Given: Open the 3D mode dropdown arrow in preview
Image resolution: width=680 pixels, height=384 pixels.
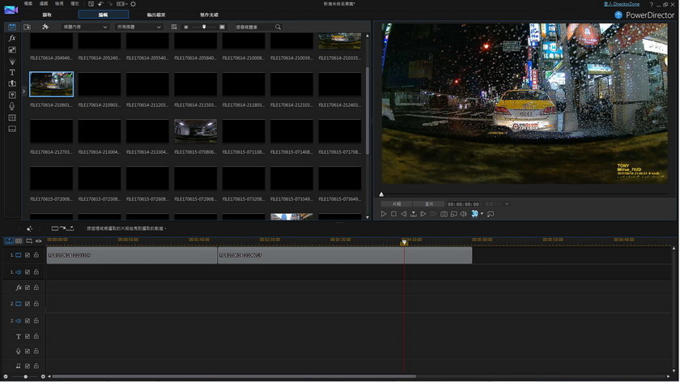Looking at the screenshot, I should coord(482,214).
